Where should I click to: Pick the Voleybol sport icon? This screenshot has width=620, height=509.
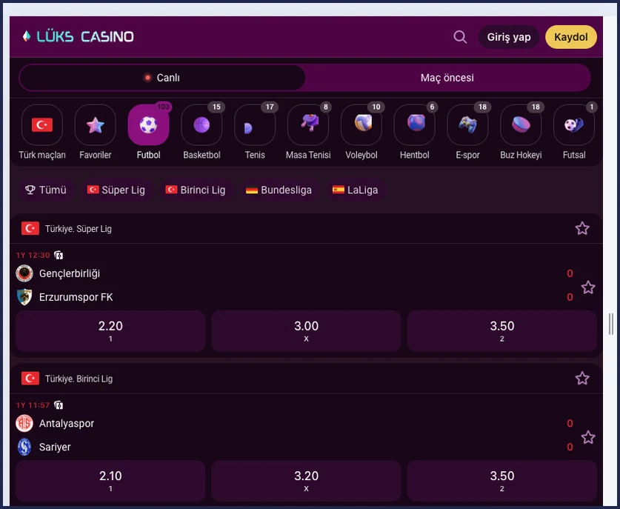tap(361, 125)
